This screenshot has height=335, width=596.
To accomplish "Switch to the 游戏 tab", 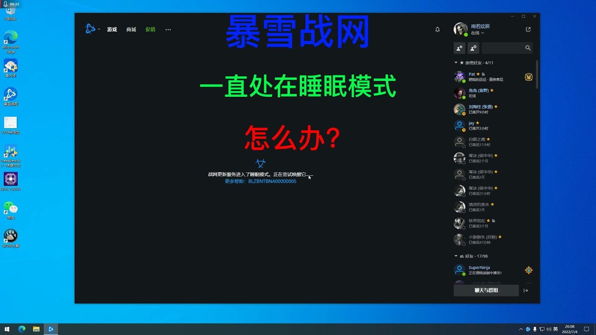I will (x=112, y=29).
